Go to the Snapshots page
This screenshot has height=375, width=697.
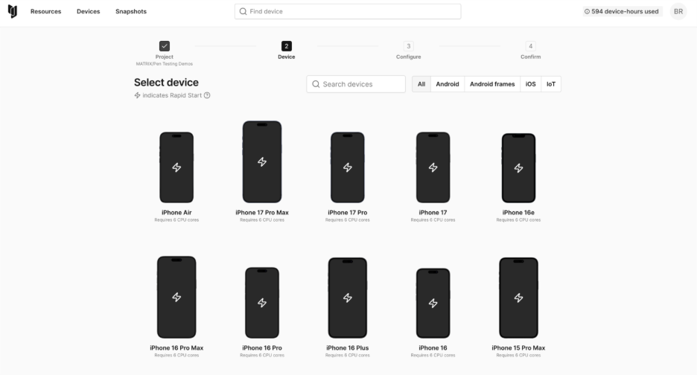click(131, 12)
